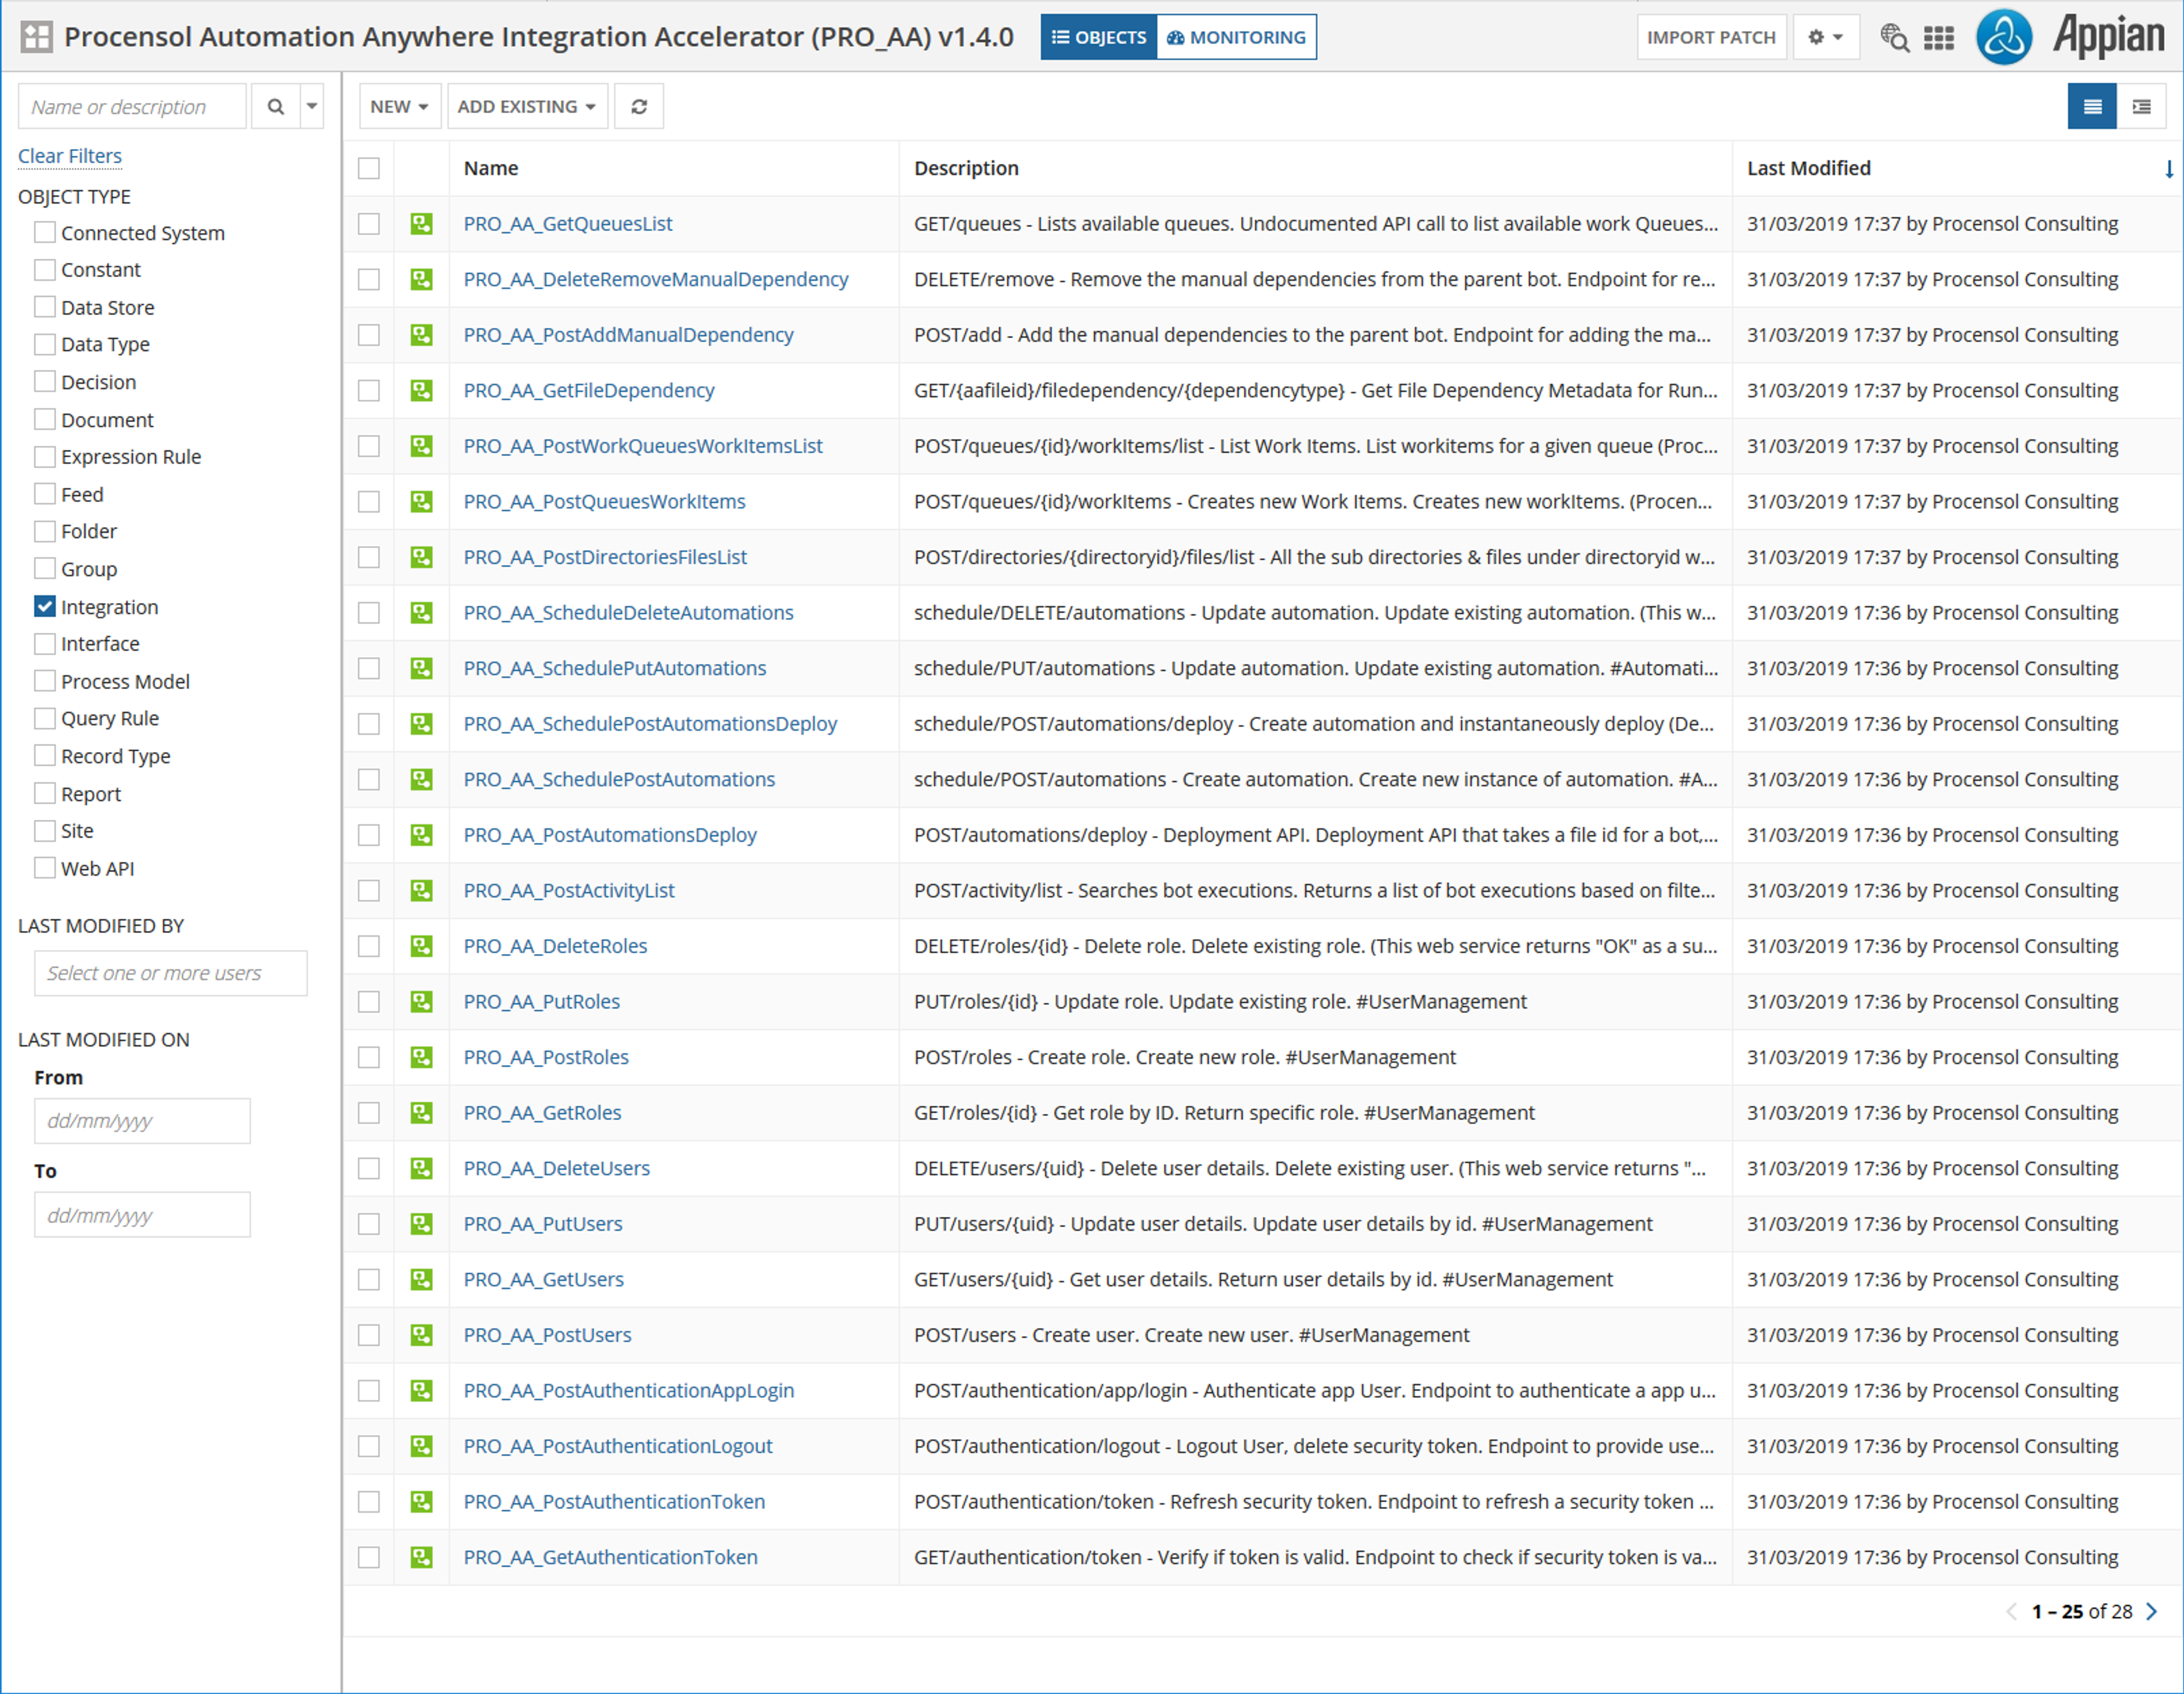
Task: Click integration icon for PRO_AA_PostActivityList
Action: [x=422, y=890]
